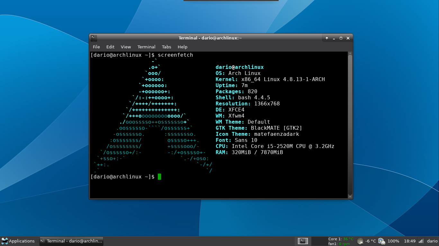439x246 pixels.
Task: Click the DE: XFCE4 line
Action: point(230,110)
